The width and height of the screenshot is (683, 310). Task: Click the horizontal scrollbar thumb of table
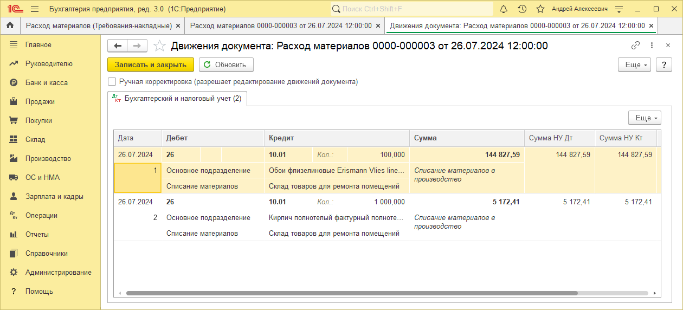point(352,293)
